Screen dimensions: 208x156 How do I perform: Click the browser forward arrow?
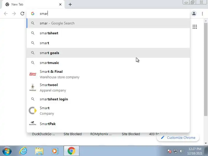(x=14, y=14)
